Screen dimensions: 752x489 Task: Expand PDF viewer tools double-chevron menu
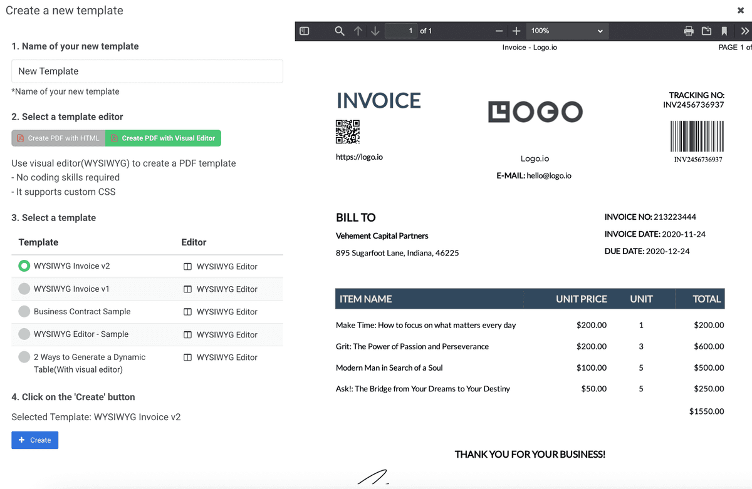(x=744, y=31)
